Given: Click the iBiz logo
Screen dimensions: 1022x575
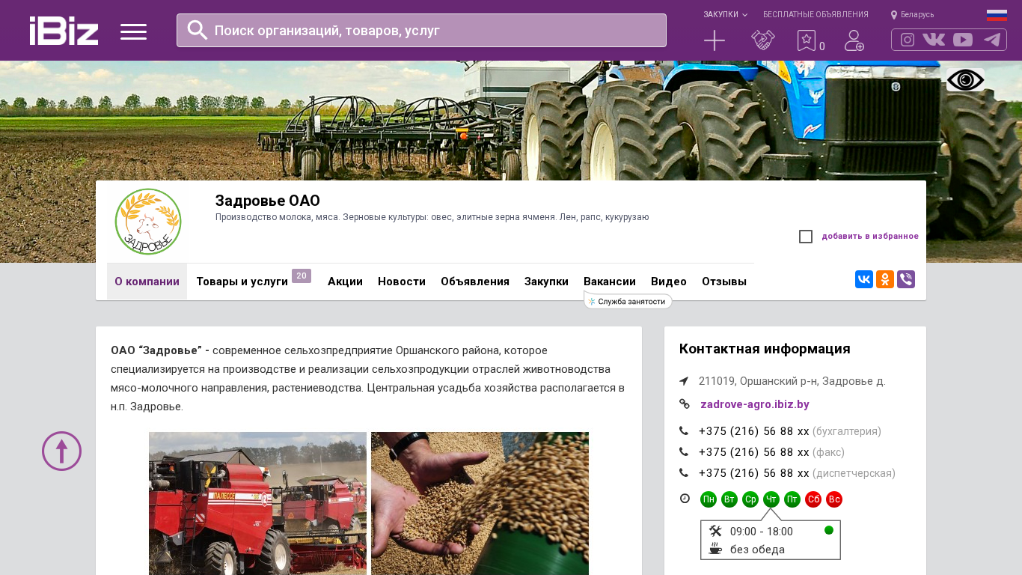Looking at the screenshot, I should (64, 31).
